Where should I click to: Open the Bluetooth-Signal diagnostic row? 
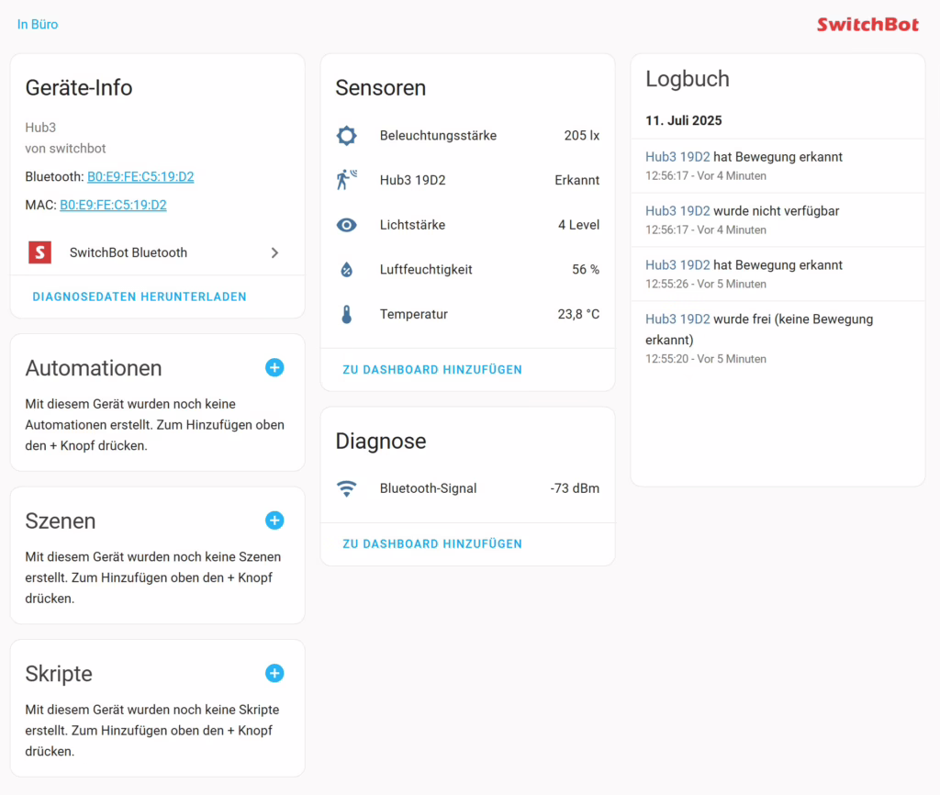tap(467, 488)
